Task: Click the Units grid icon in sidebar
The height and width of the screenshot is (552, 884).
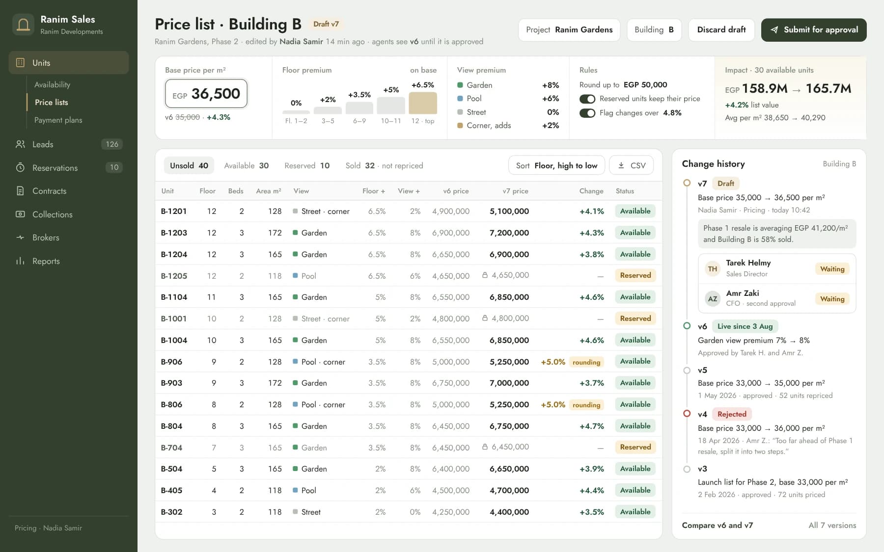Action: [20, 63]
